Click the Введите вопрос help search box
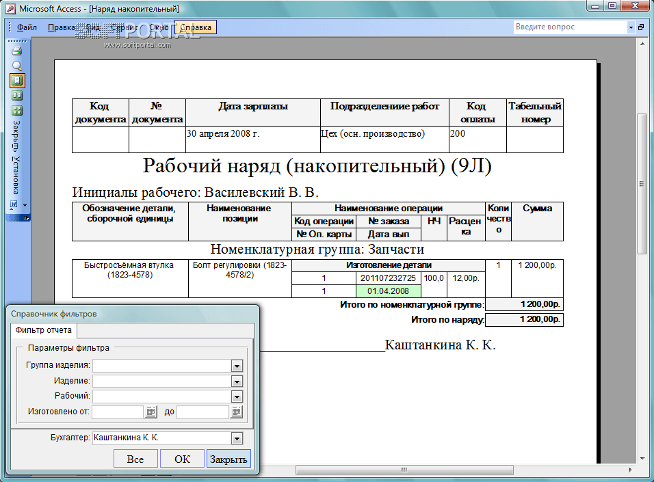 pos(570,27)
